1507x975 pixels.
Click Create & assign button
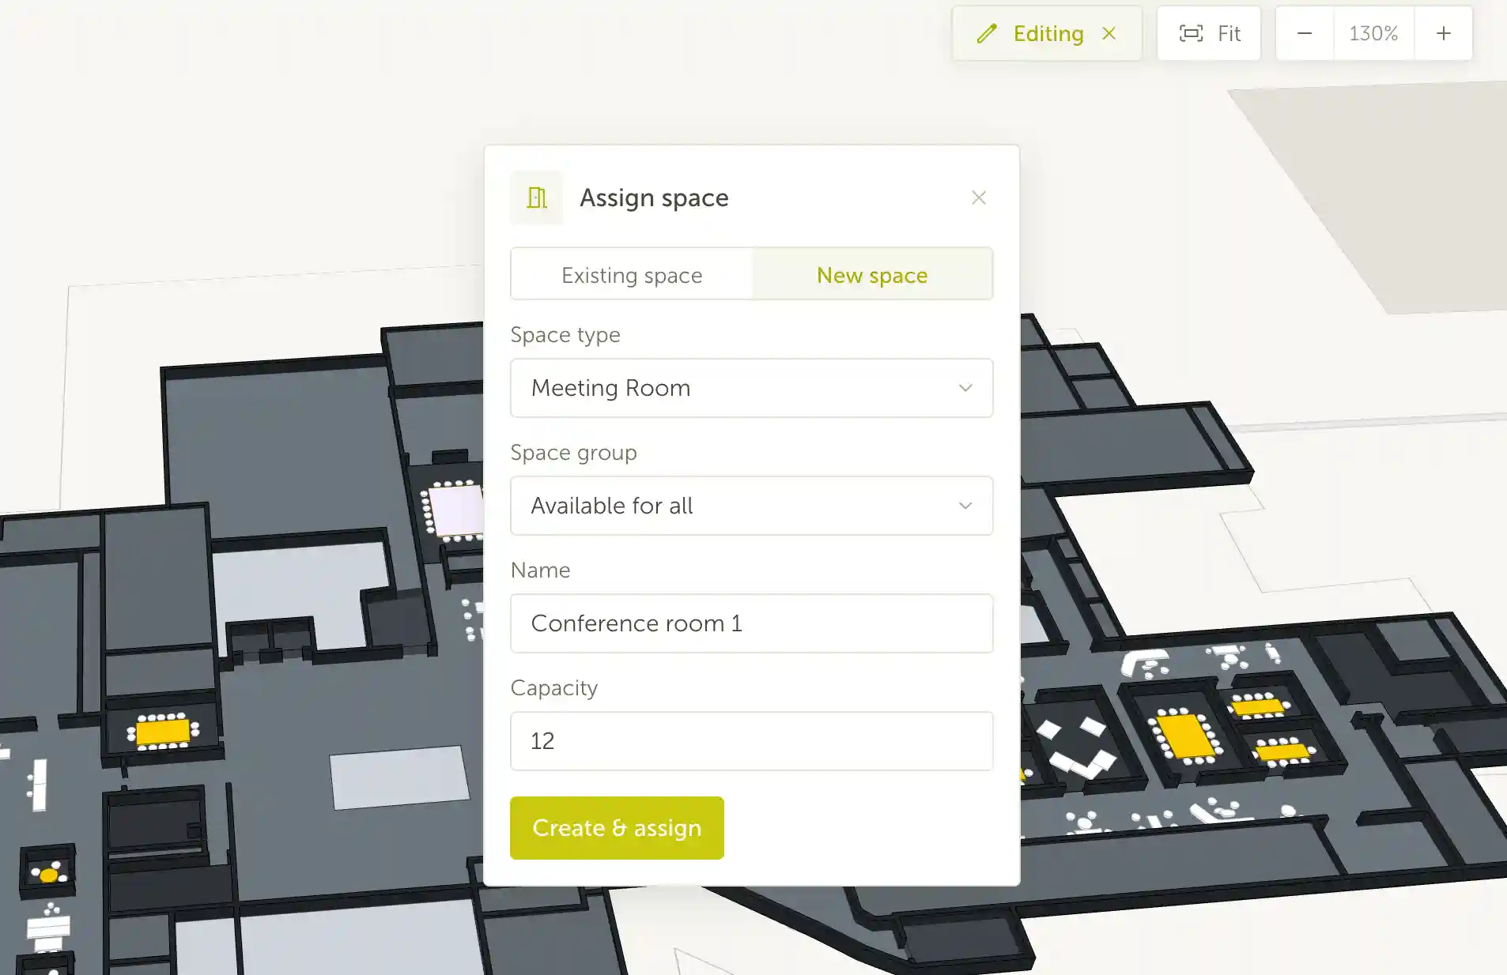click(617, 828)
